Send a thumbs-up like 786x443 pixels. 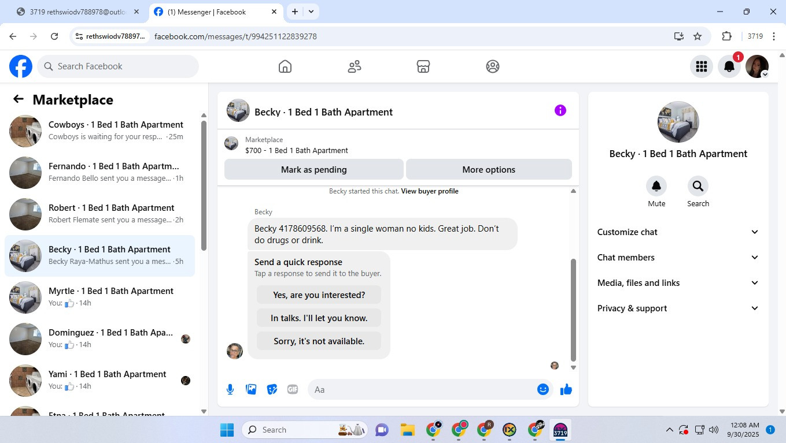point(566,389)
